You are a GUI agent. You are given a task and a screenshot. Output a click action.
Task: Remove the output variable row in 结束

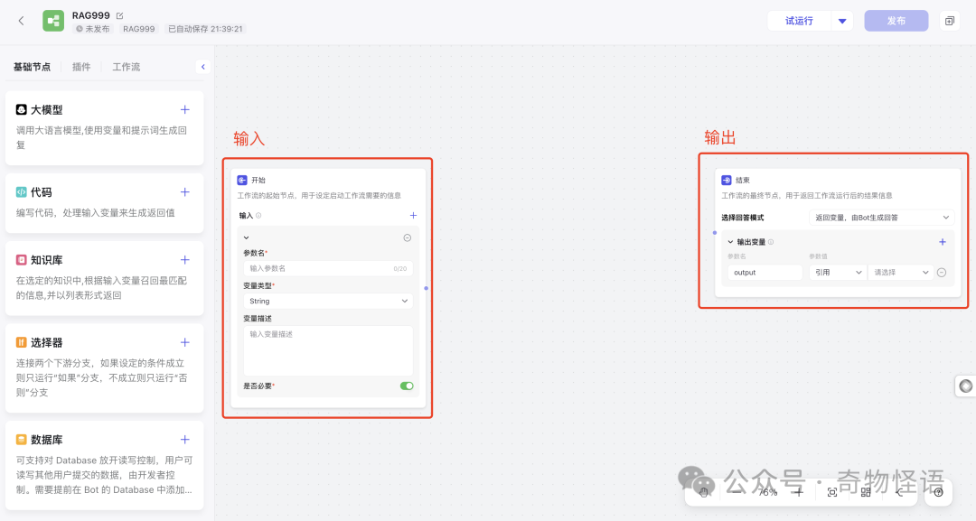(x=942, y=272)
